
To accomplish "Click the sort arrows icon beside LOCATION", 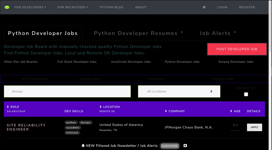I will [x=101, y=107].
